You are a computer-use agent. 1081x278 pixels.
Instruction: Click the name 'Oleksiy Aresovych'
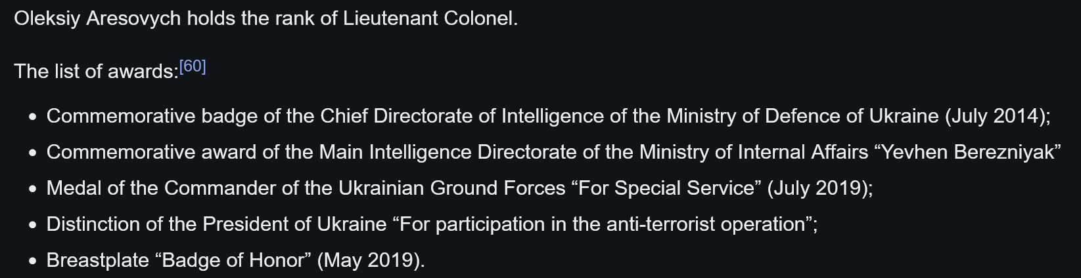[x=97, y=18]
